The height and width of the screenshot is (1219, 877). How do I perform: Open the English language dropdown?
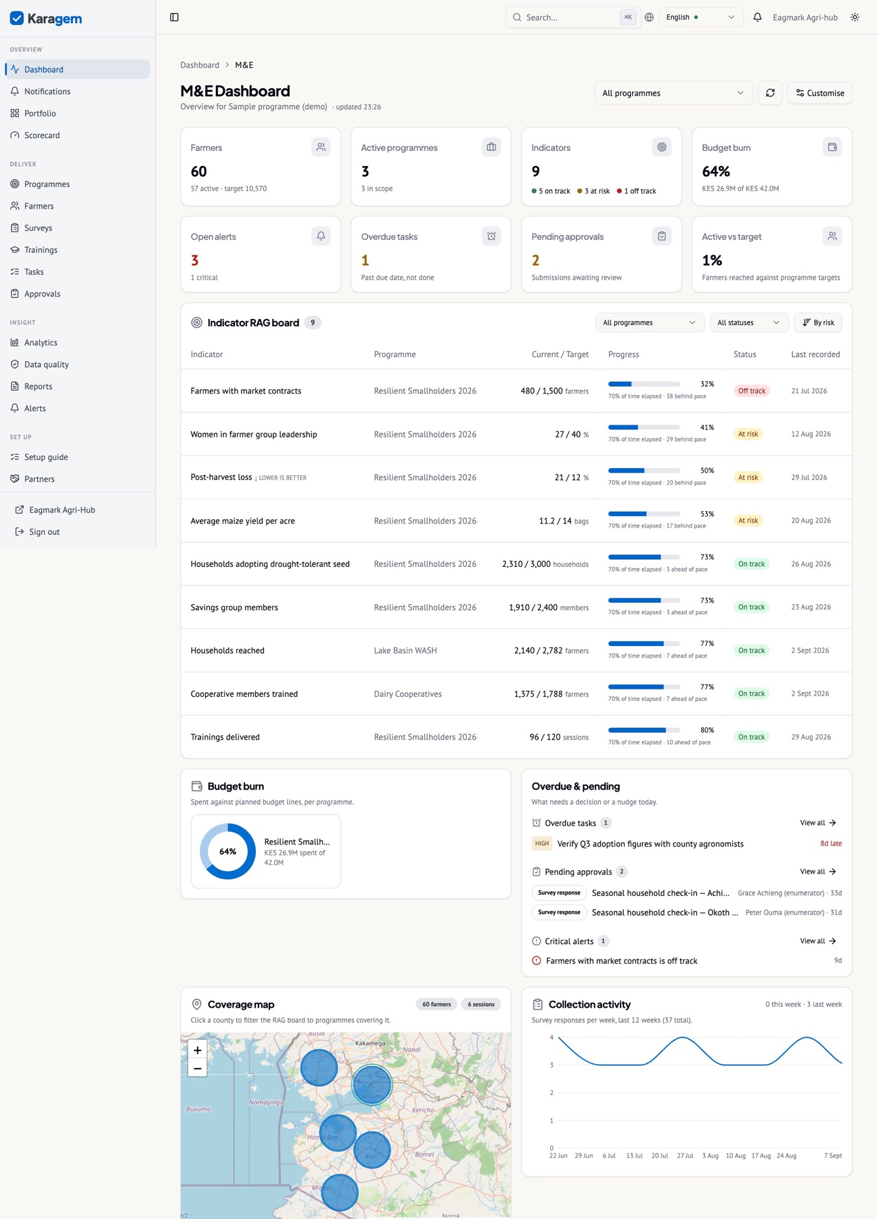700,17
